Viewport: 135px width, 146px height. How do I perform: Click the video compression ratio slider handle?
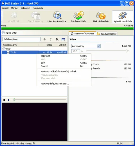pos(127,51)
